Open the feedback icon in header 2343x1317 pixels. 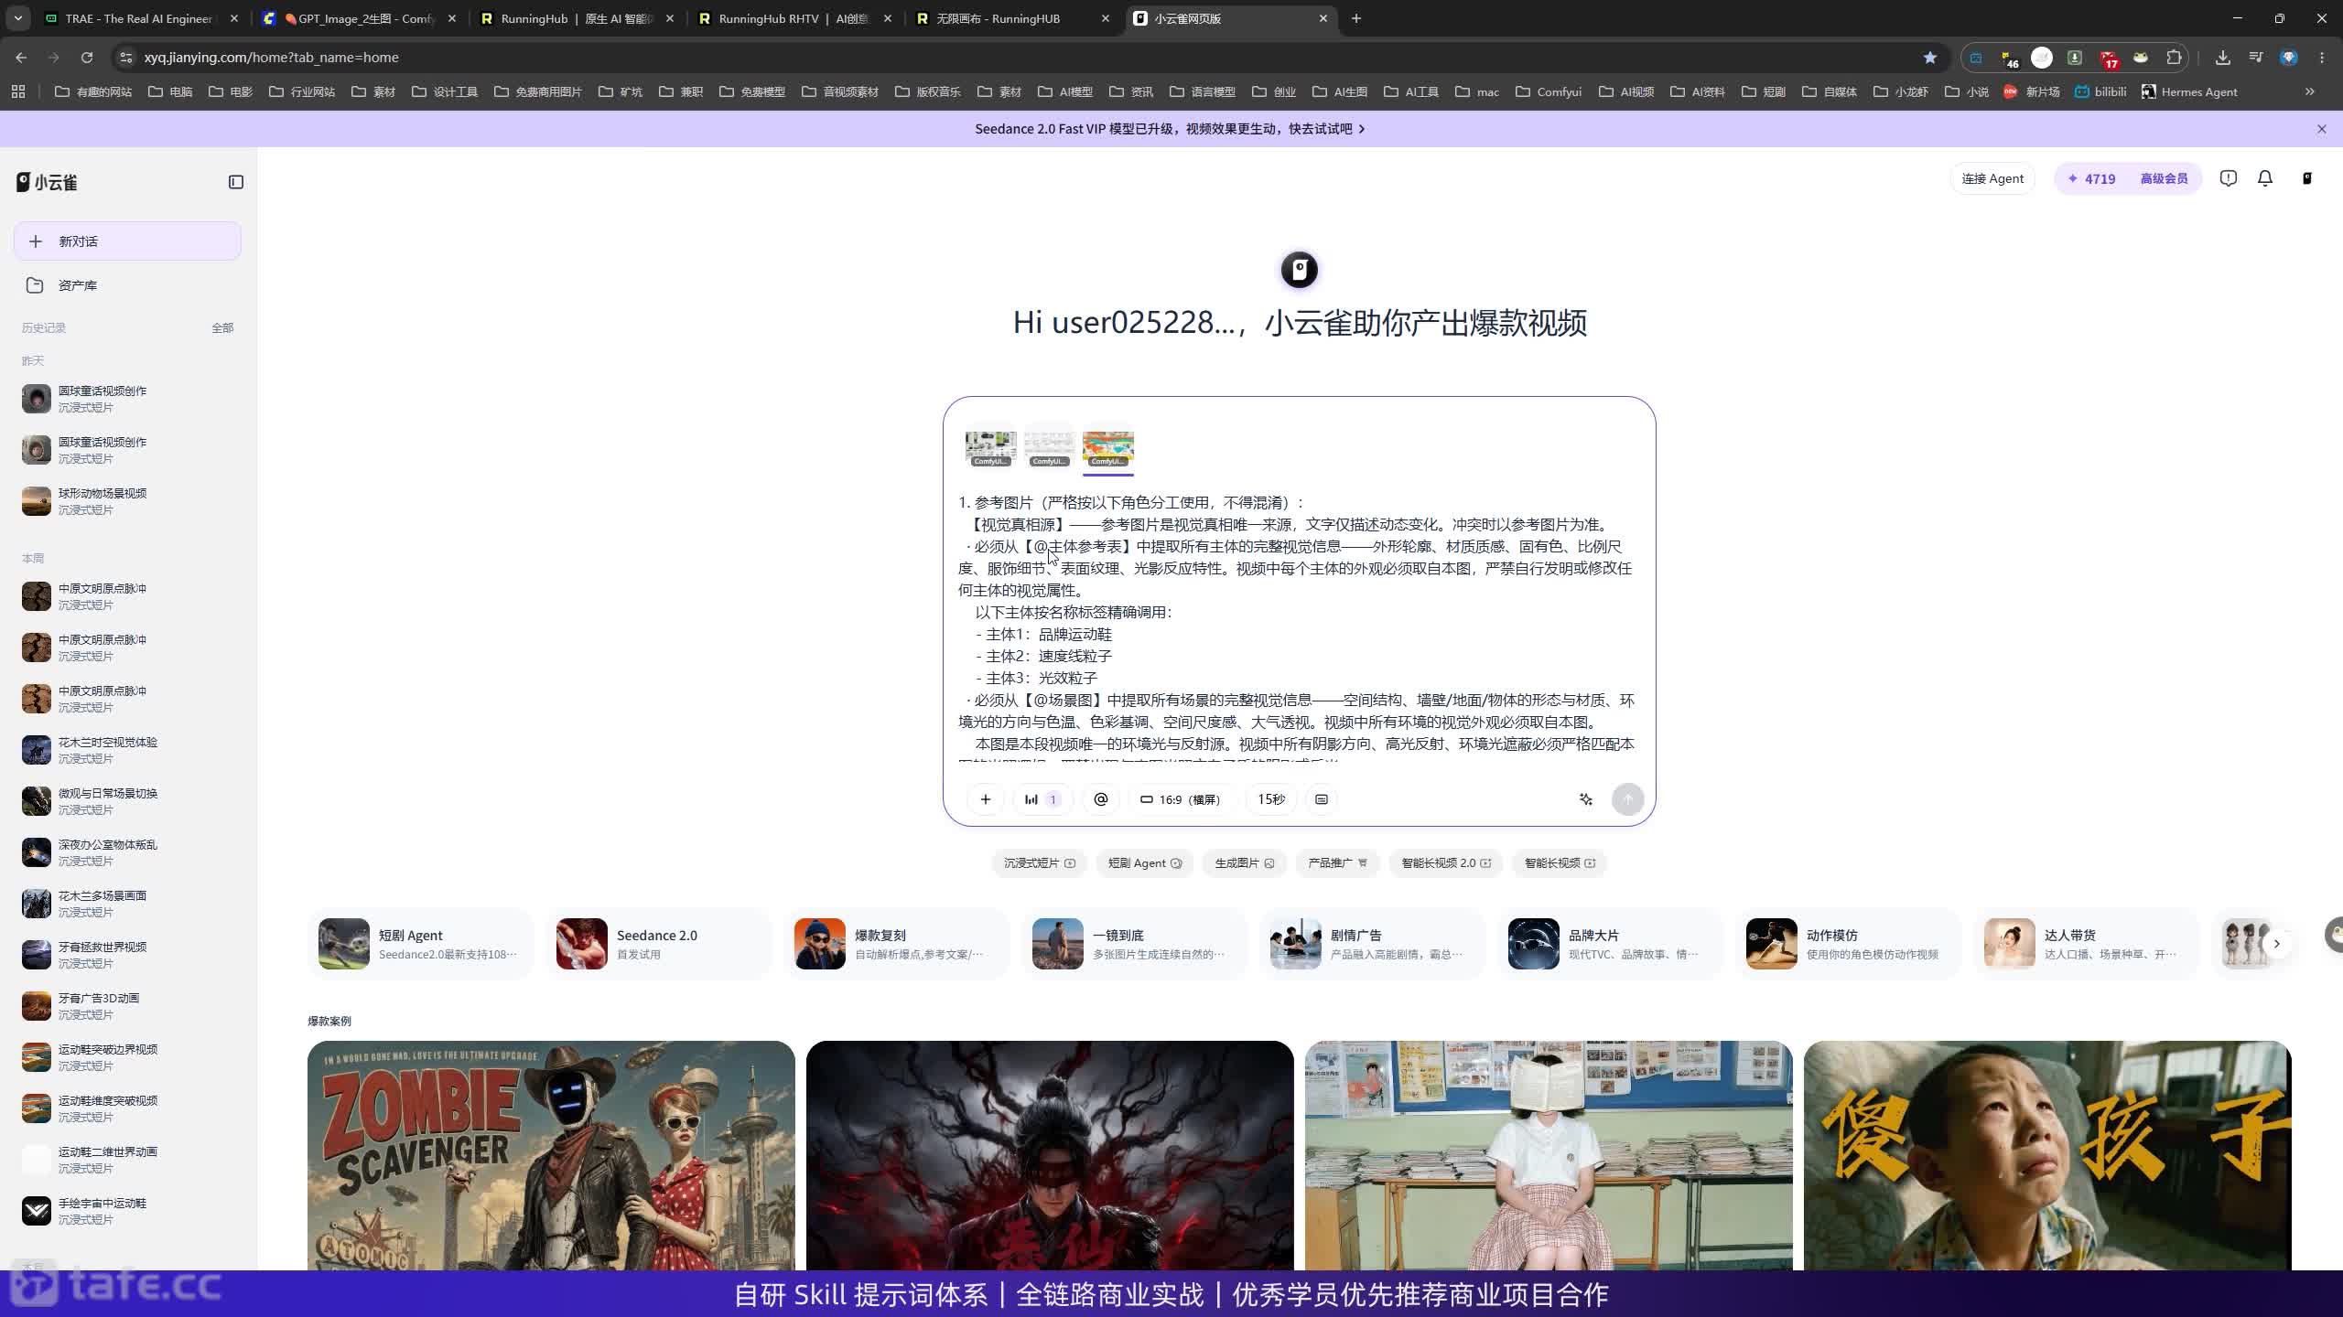point(2229,178)
